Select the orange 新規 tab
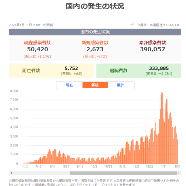 (x=95, y=85)
